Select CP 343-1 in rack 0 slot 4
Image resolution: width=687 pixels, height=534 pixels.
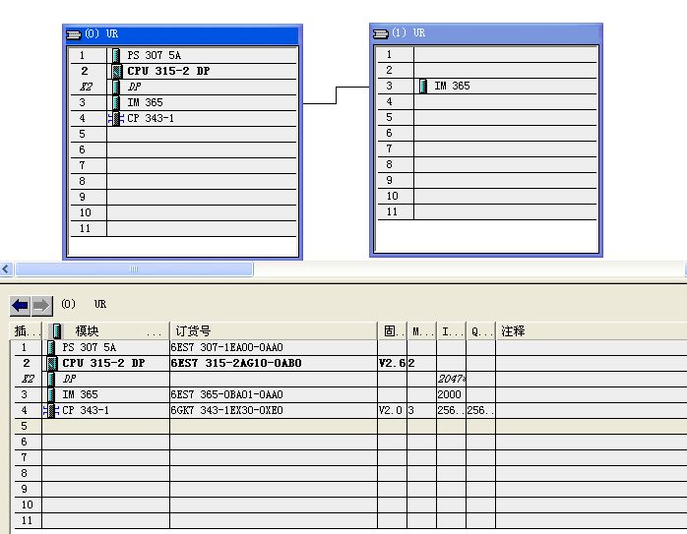point(184,118)
